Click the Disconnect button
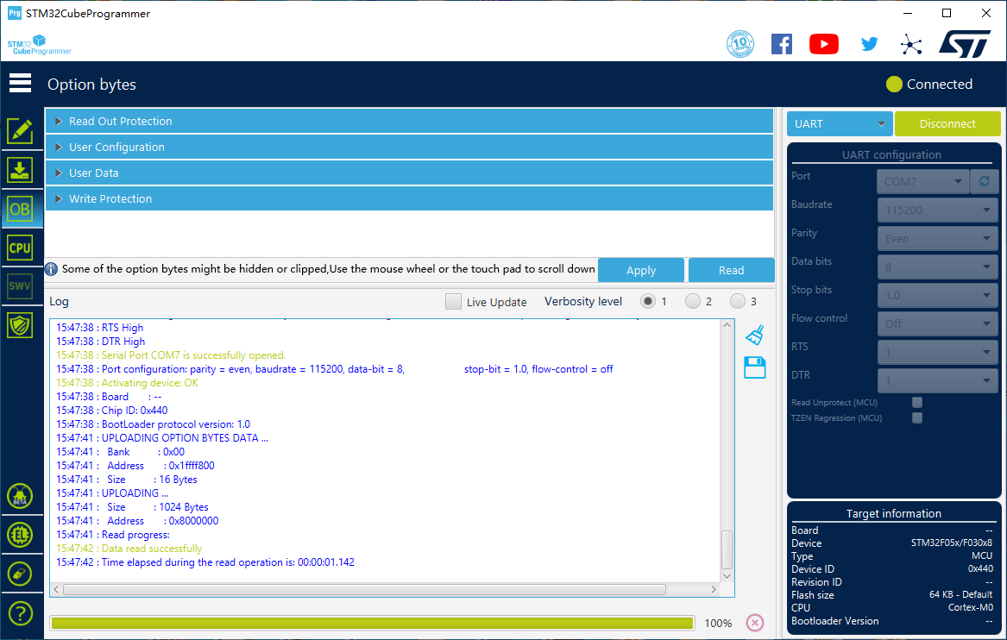1007x640 pixels. tap(947, 124)
